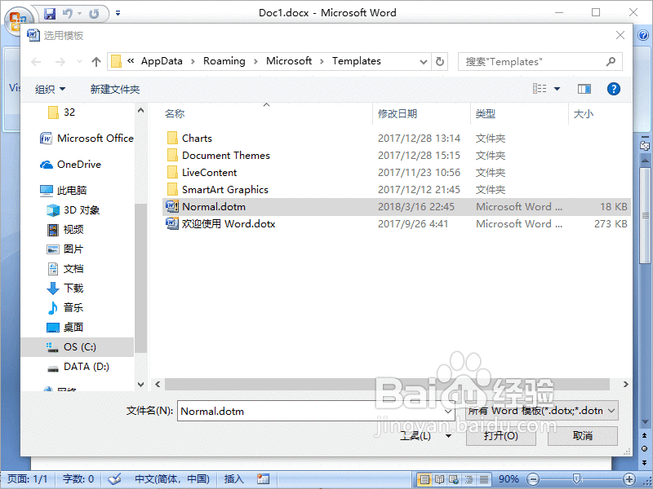Go back with the left arrow

pos(36,62)
